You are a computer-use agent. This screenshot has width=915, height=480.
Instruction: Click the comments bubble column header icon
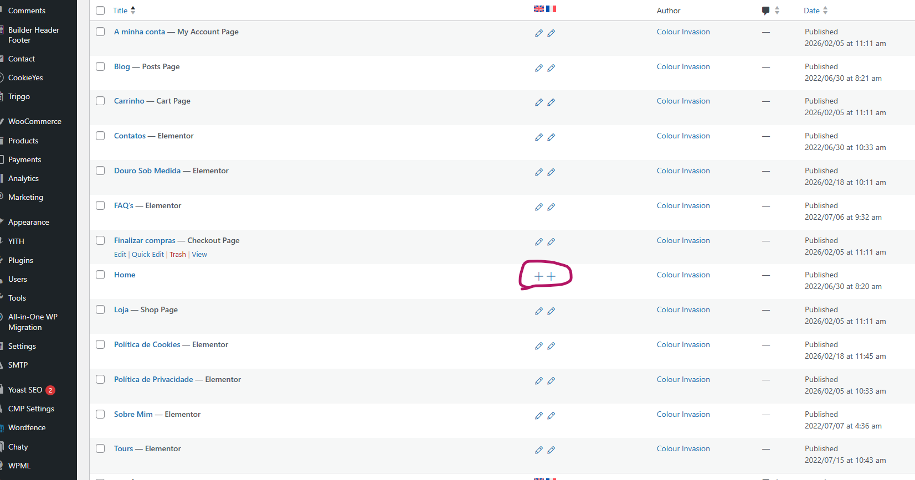(x=765, y=11)
